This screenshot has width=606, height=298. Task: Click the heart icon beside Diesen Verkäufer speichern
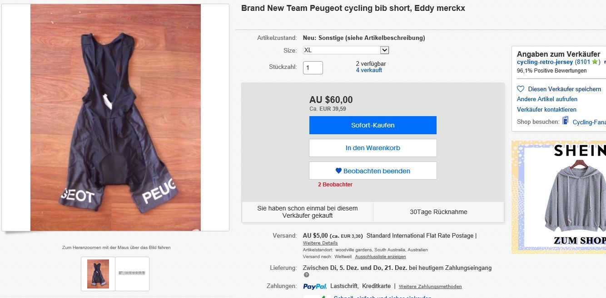pyautogui.click(x=521, y=89)
